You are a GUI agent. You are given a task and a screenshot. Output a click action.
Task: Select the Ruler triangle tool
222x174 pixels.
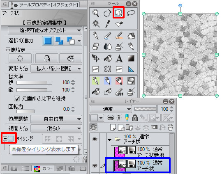click(x=131, y=69)
